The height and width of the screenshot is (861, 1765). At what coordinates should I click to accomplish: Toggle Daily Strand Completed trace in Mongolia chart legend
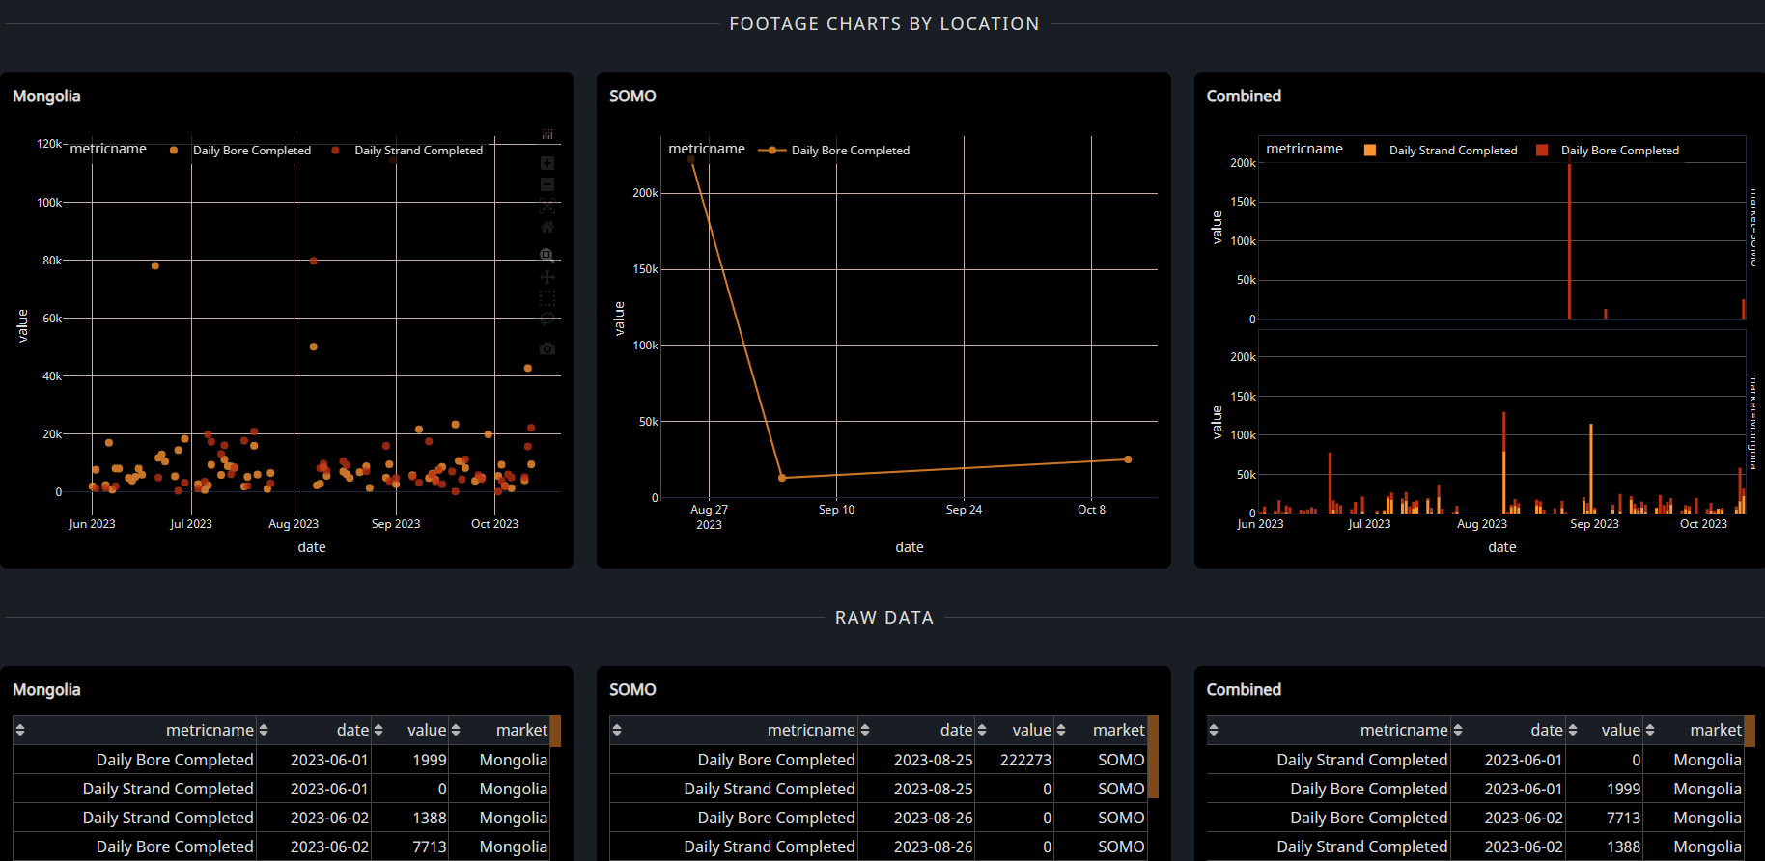406,151
